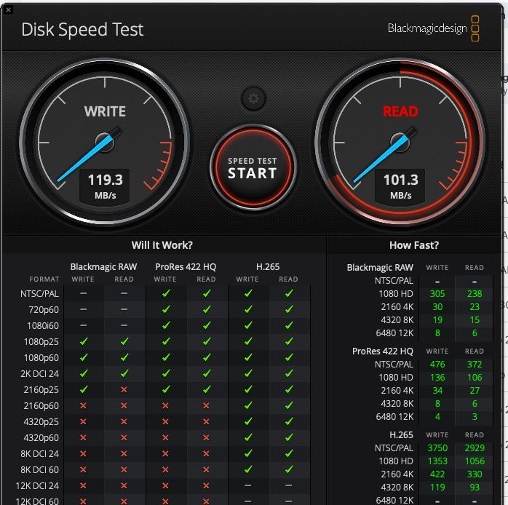Click the 119.3 MB/s write readout
The height and width of the screenshot is (505, 508).
click(105, 186)
